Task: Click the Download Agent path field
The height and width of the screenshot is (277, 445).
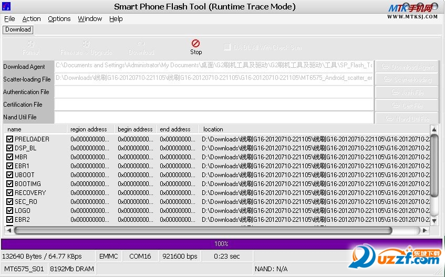Action: click(x=214, y=66)
